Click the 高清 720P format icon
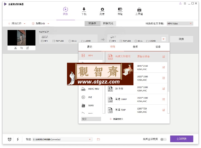Image resolution: width=201 pixels, height=148 pixels. tap(110, 110)
